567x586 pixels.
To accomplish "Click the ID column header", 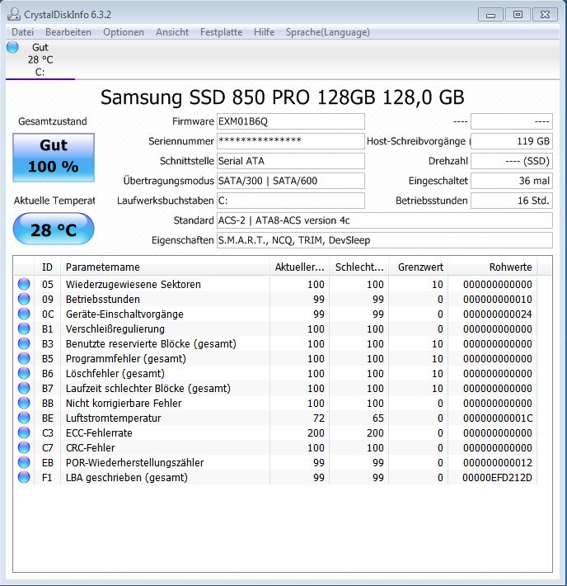I will click(48, 267).
